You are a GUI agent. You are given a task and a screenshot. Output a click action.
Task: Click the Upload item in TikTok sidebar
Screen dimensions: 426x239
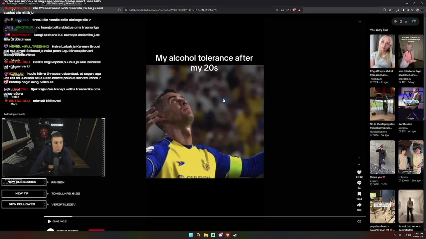(15, 90)
